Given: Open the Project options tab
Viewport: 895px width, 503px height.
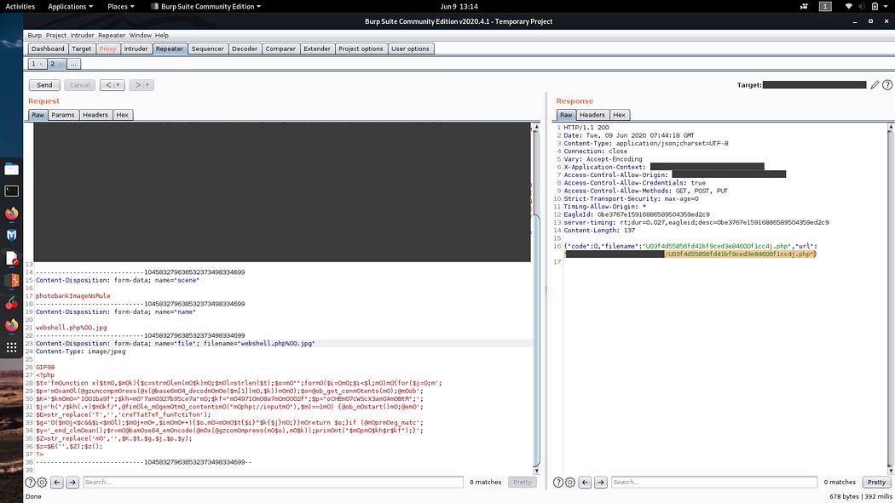Looking at the screenshot, I should click(x=361, y=49).
